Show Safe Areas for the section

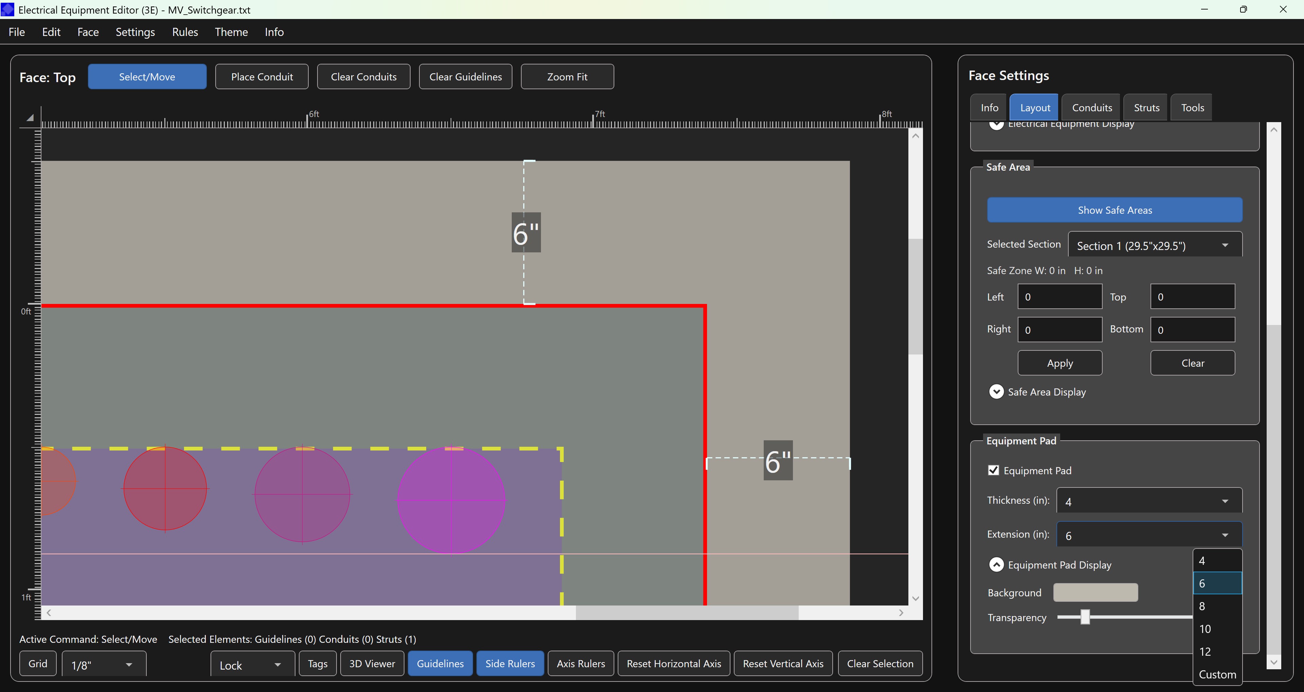click(1114, 209)
